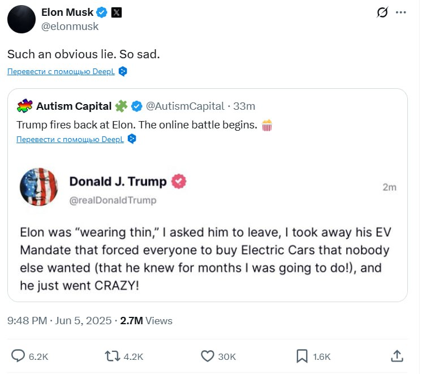422x374 pixels.
Task: Click Elon Musk's profile avatar
Action: [x=21, y=19]
